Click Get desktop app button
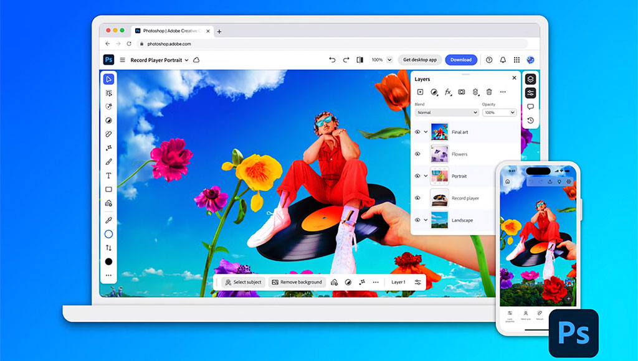 pos(419,60)
